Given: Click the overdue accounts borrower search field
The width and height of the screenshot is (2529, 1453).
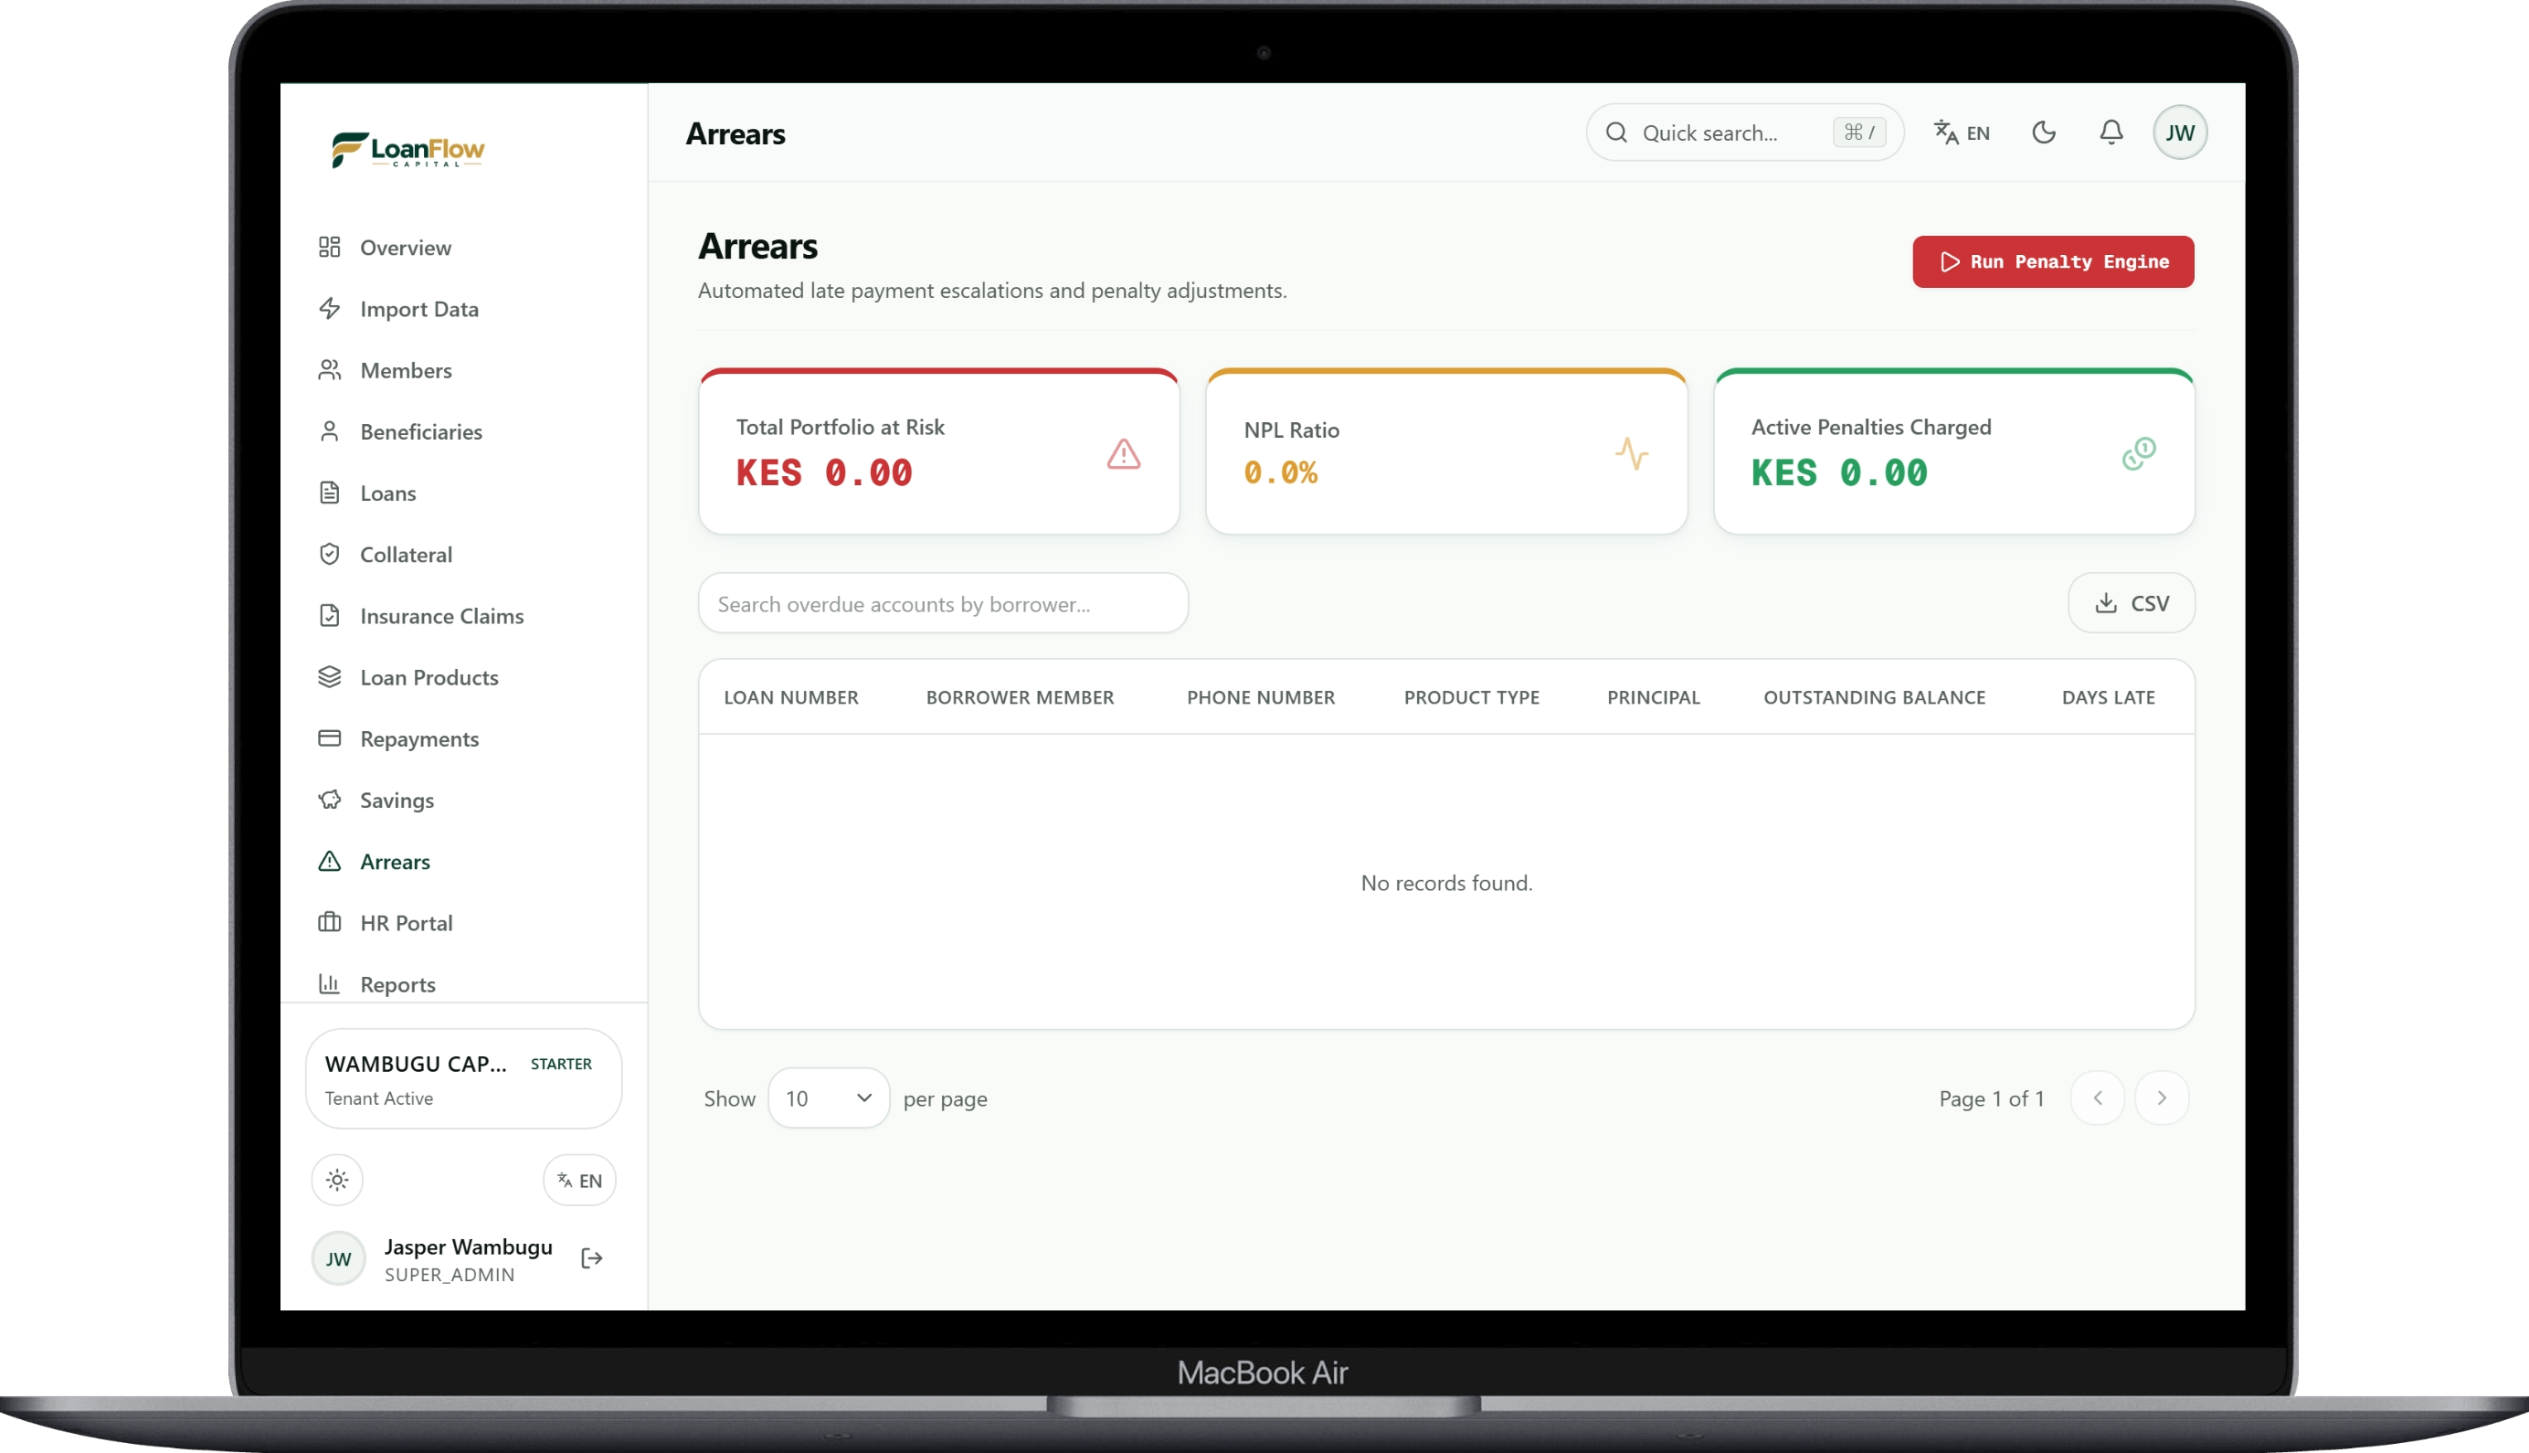Looking at the screenshot, I should pos(943,603).
